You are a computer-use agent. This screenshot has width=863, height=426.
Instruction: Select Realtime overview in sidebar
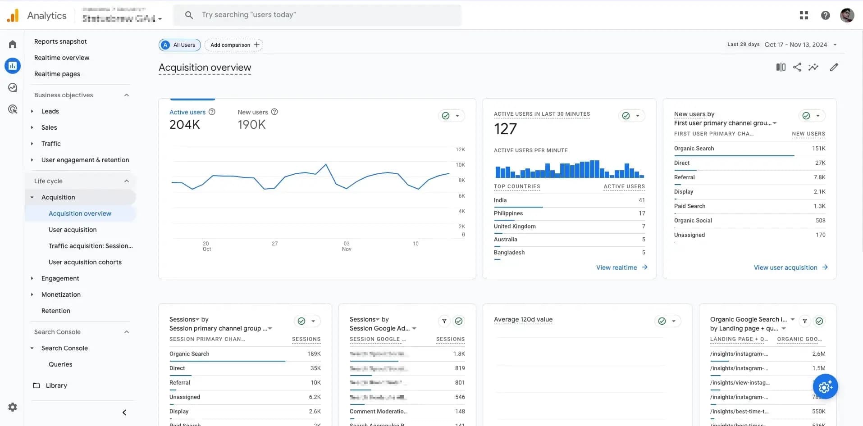62,58
